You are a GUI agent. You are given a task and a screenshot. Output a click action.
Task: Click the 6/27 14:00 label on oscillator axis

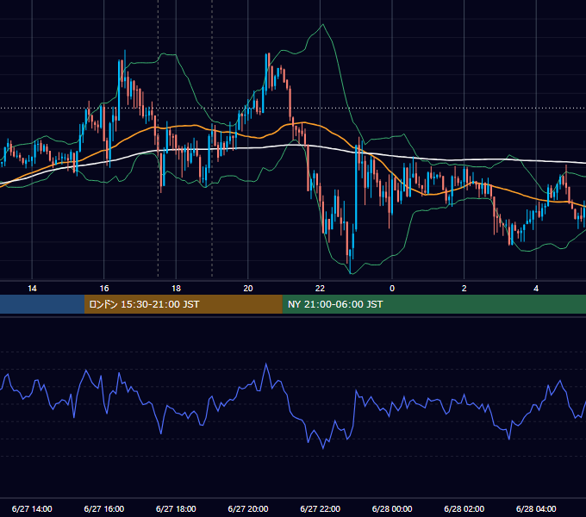32,508
